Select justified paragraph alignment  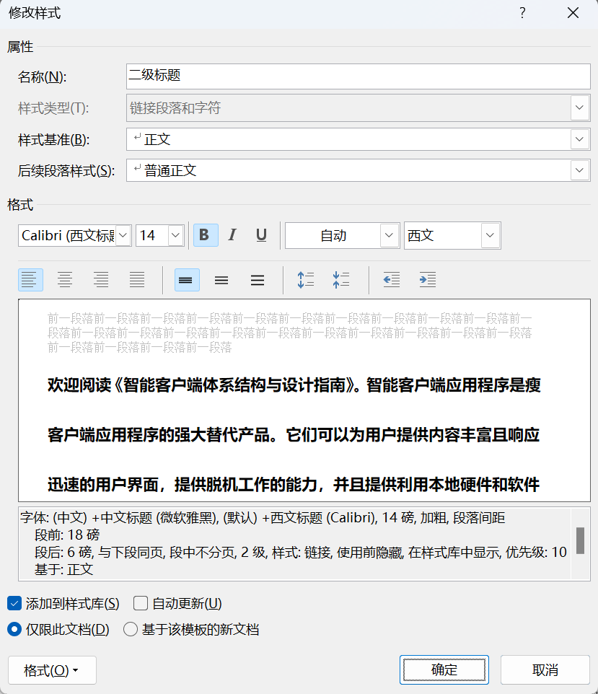(x=137, y=280)
